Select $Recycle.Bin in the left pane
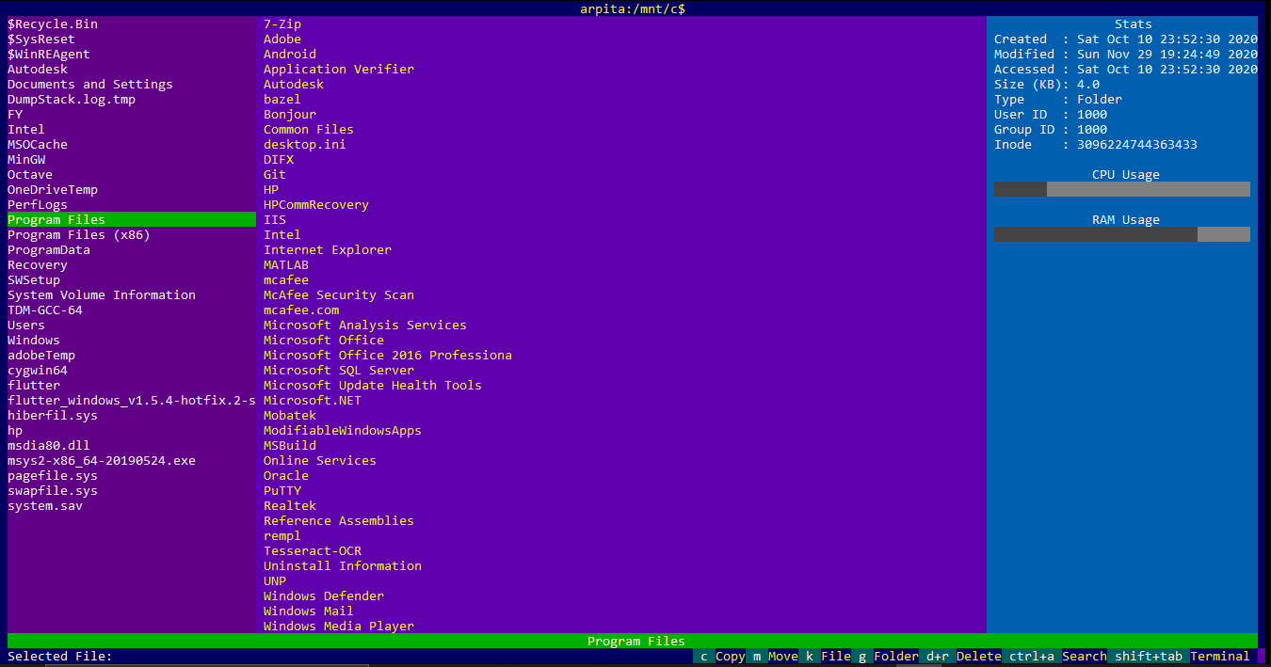1271x667 pixels. click(x=53, y=24)
